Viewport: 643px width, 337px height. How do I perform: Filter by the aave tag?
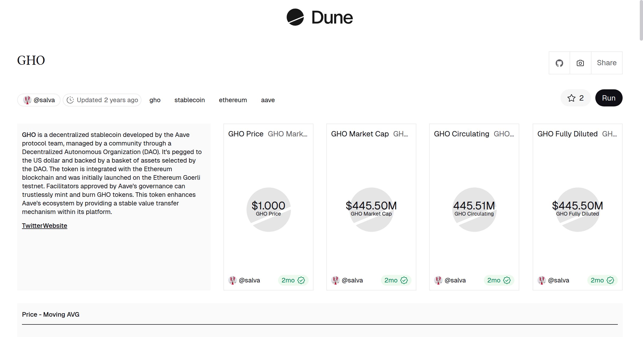click(x=268, y=100)
